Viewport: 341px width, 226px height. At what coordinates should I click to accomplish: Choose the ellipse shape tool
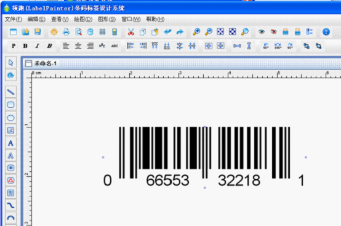pos(10,118)
